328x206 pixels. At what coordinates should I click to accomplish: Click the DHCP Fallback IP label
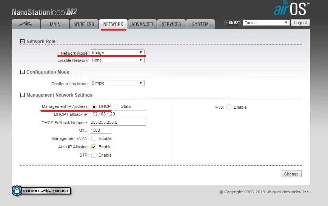pos(71,114)
